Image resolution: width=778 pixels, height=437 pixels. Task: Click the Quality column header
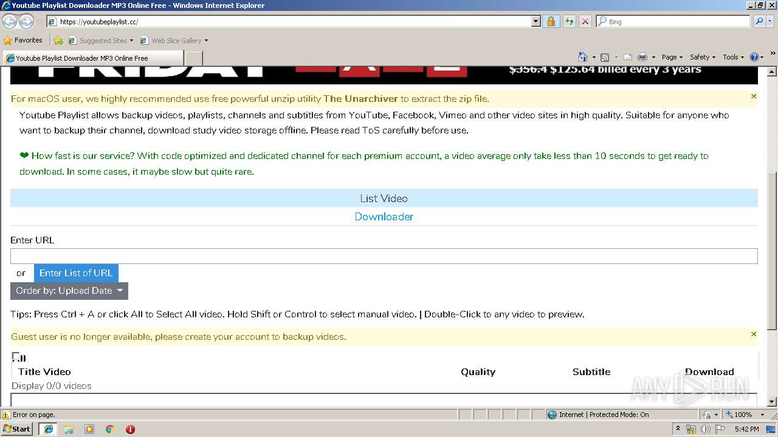pyautogui.click(x=478, y=372)
